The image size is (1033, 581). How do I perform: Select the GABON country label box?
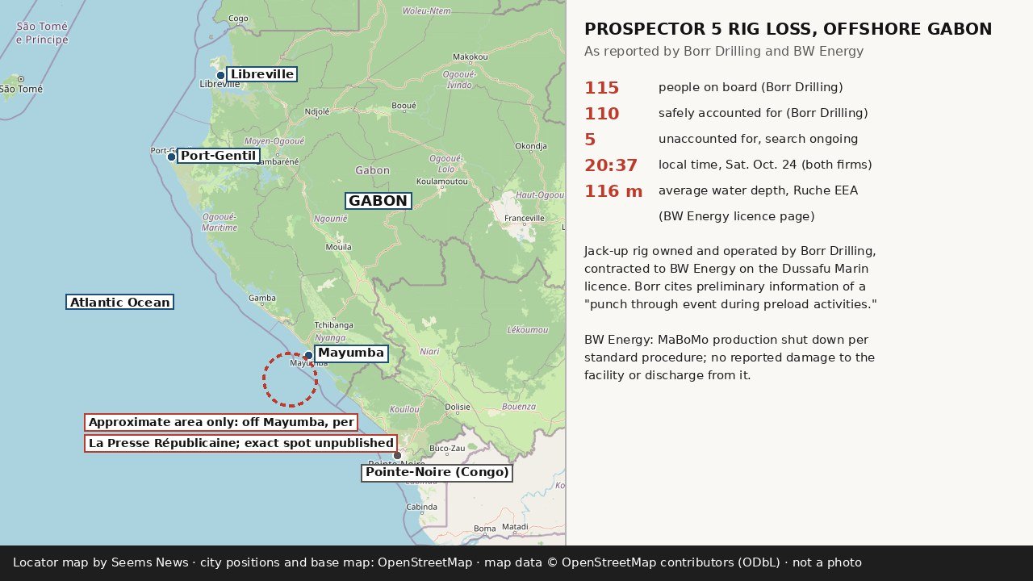[x=378, y=201]
